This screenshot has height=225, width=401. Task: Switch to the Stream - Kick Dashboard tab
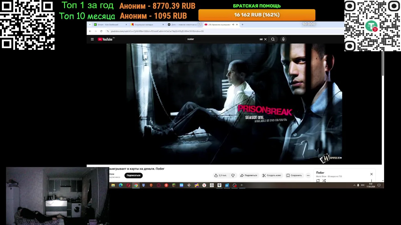[111, 25]
